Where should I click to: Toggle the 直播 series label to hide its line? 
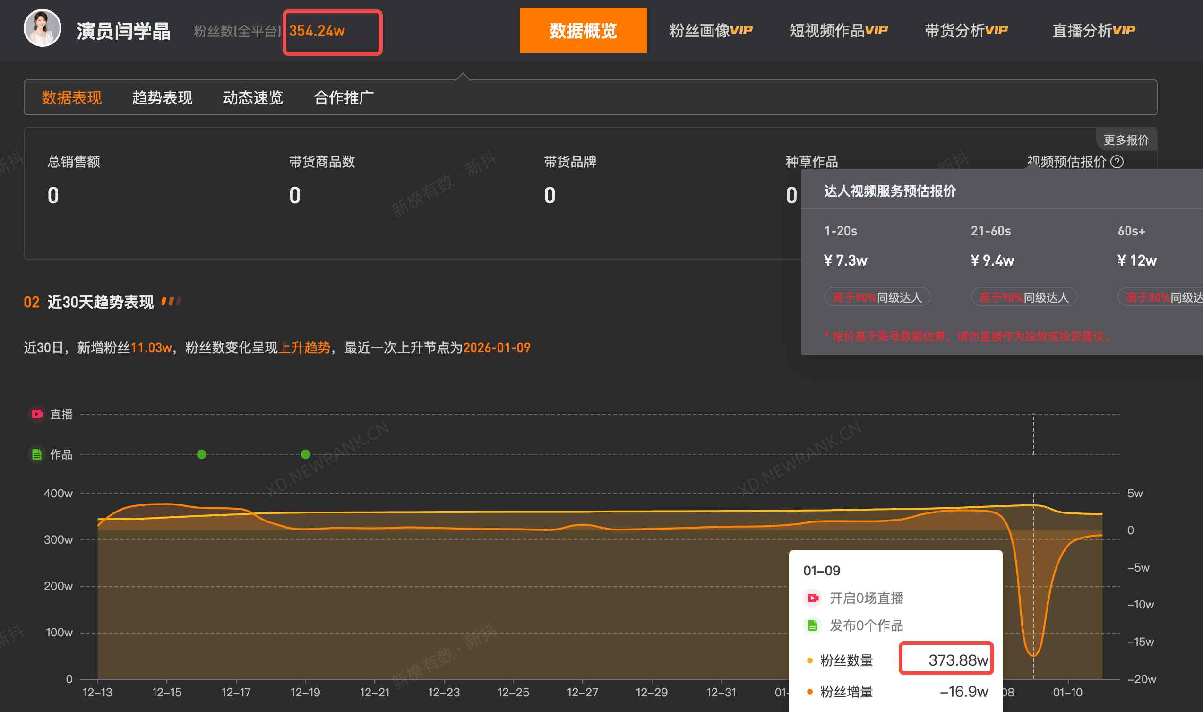point(61,414)
